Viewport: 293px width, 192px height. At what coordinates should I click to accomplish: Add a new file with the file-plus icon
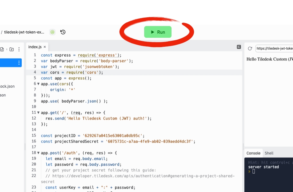pos(2,49)
